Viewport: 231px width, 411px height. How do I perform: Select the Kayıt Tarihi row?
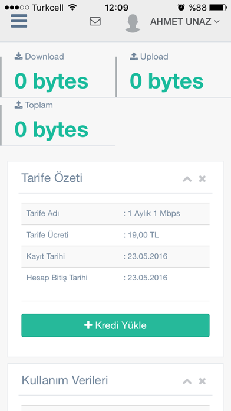click(115, 257)
